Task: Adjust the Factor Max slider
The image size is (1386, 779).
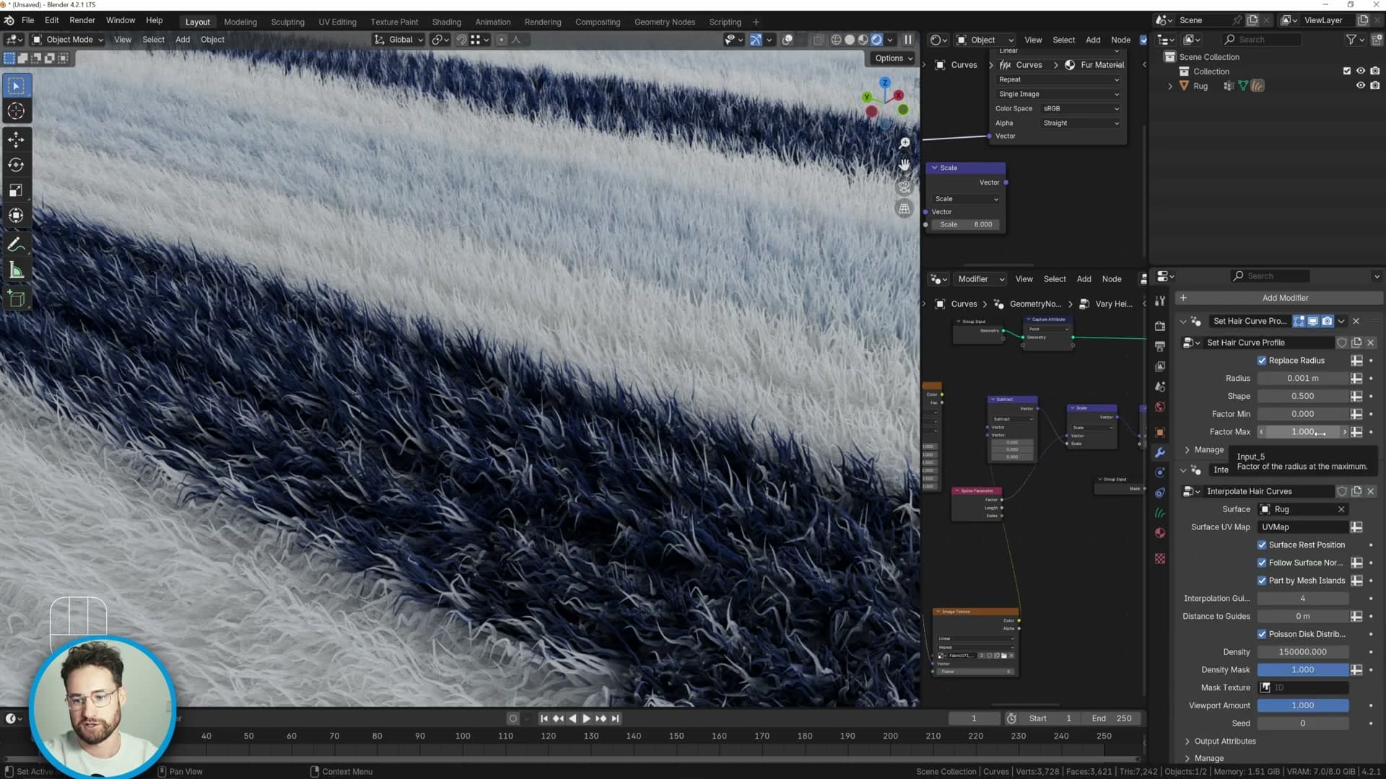Action: coord(1302,432)
